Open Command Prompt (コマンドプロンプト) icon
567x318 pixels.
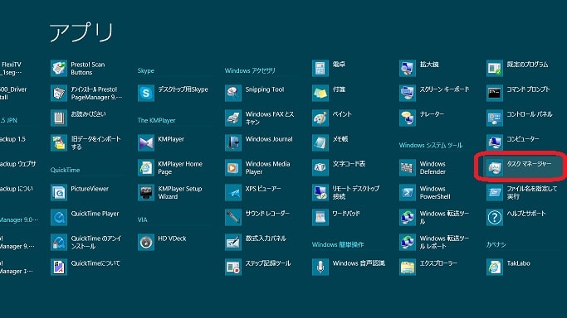point(494,93)
